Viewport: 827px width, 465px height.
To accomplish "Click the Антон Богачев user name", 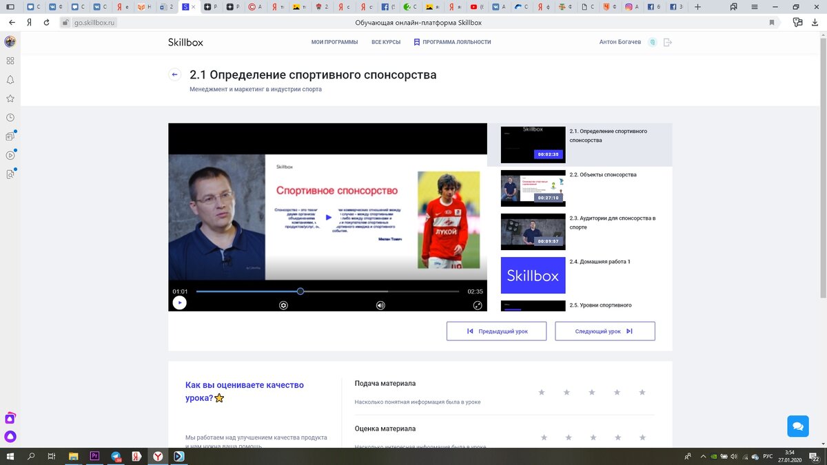I will [620, 42].
